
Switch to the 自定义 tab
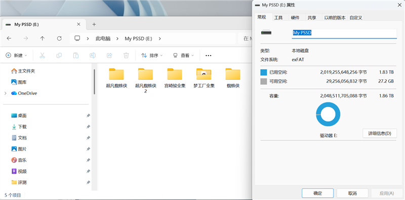click(356, 18)
